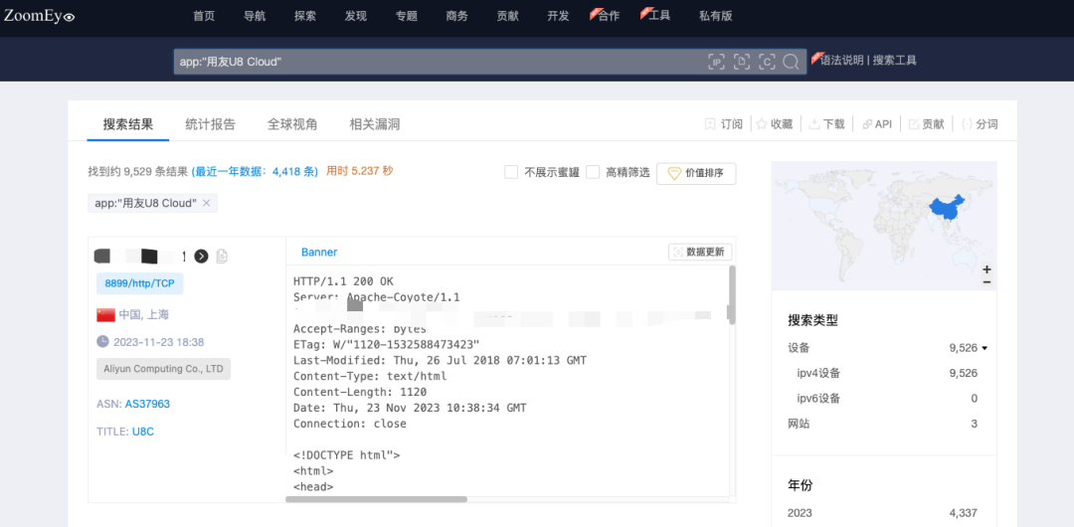Open the 探索 menu
The image size is (1074, 527).
tap(305, 16)
